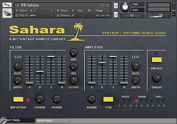Image resolution: width=177 pixels, height=124 pixels.
Task: Select Room 3 reverb LED
Action: coord(147,101)
